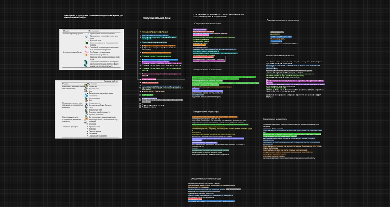Viewport: 390px width, 207px height.
Task: Select the 'беспомощность' line in dispositional list
Action: pos(277,39)
